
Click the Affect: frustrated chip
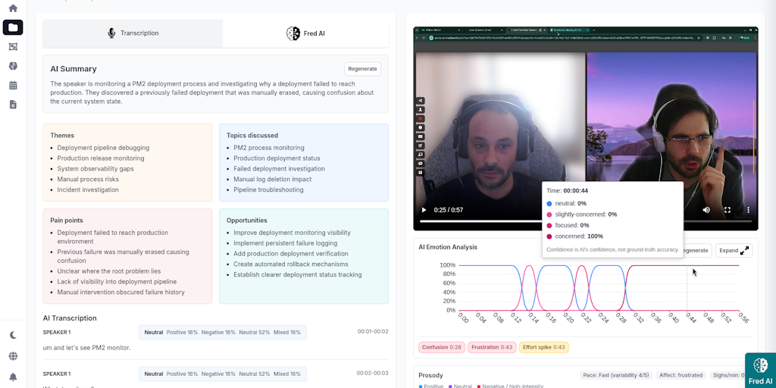click(681, 375)
